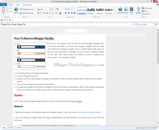Toggle Italic formatting
This screenshot has height=130, width=159.
coord(41,13)
